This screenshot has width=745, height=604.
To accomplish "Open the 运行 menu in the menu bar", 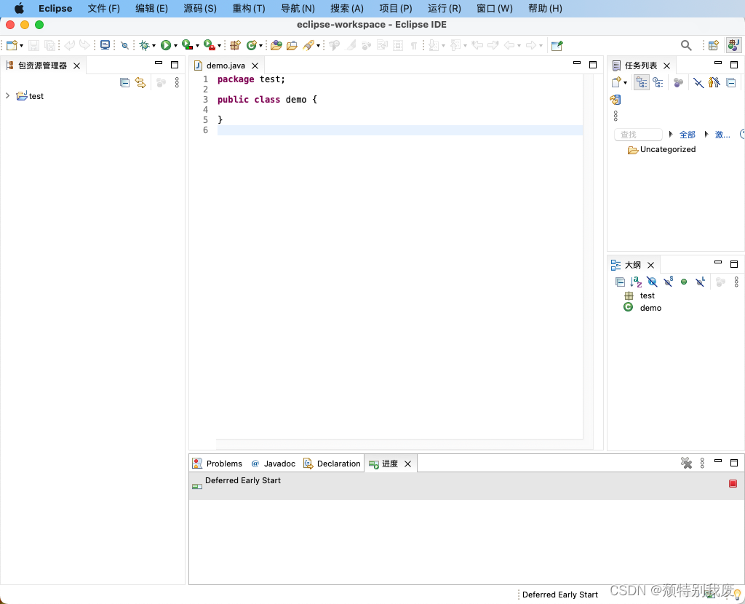I will (x=444, y=8).
